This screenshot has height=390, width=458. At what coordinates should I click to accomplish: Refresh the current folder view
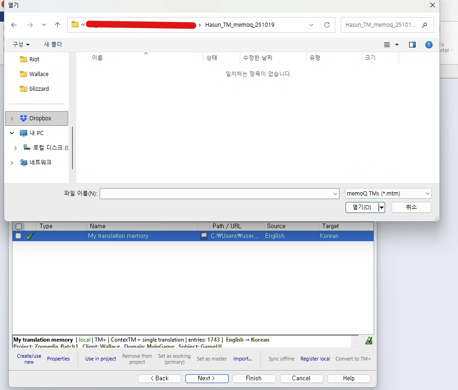327,25
